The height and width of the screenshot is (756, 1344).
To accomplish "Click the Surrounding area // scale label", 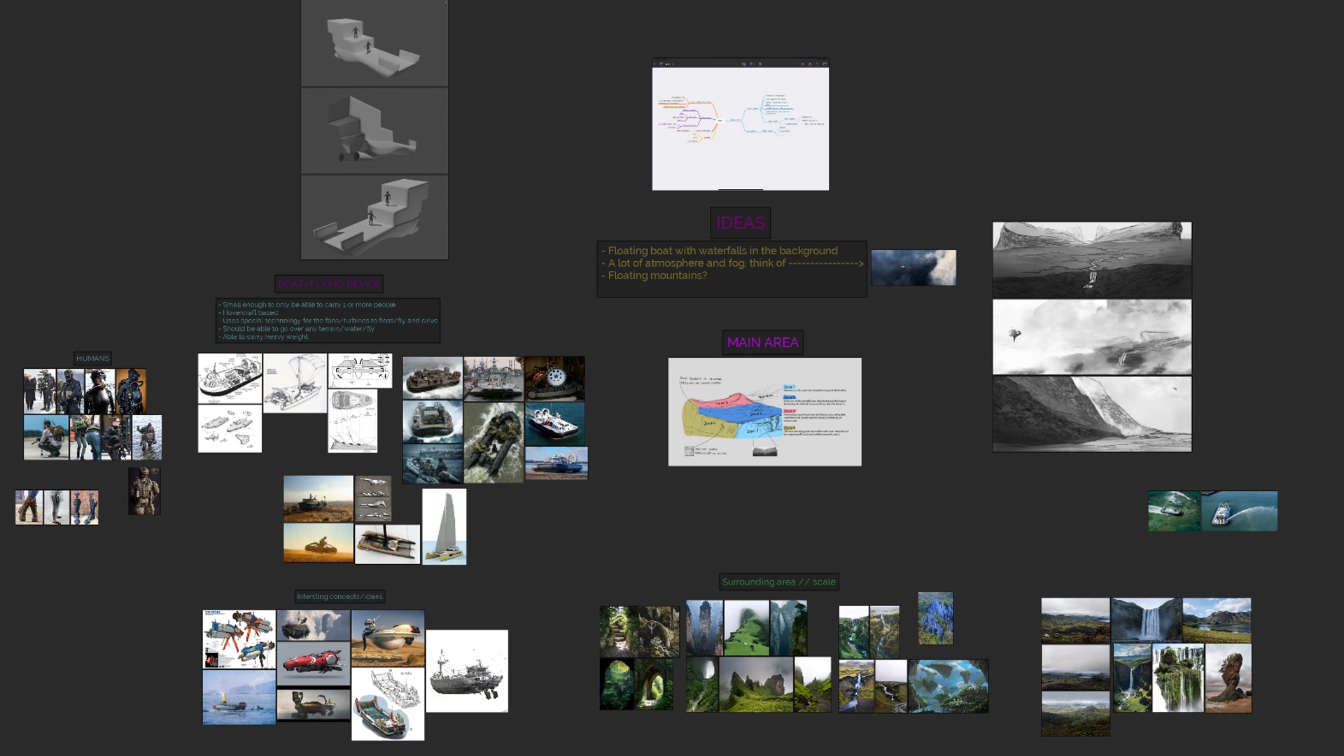I will point(778,582).
